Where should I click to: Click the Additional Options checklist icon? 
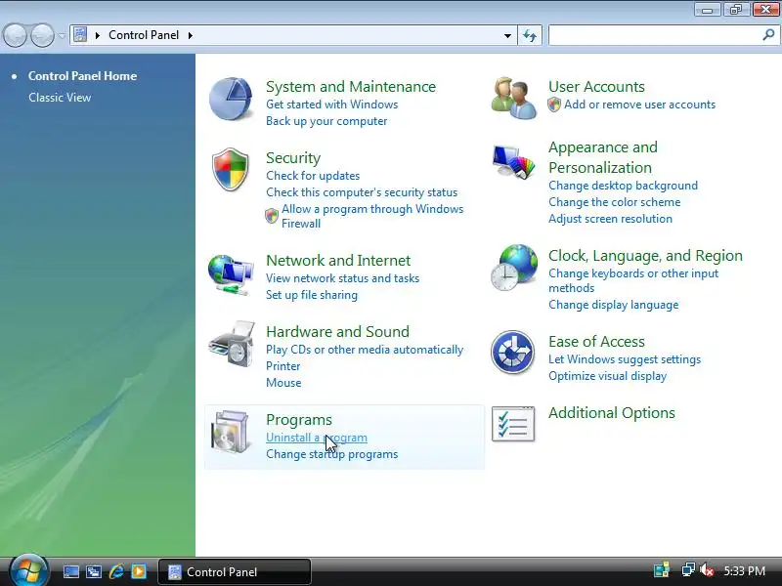pos(513,424)
